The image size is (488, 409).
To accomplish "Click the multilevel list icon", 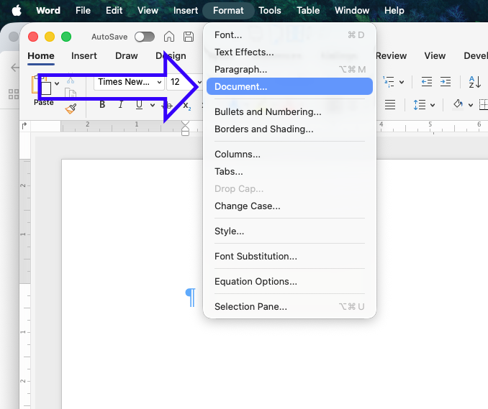I will pos(389,82).
